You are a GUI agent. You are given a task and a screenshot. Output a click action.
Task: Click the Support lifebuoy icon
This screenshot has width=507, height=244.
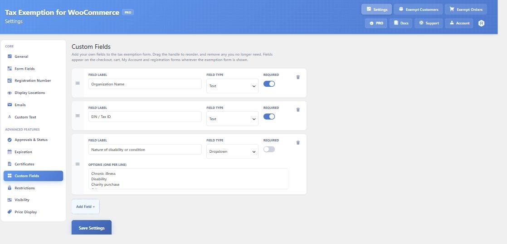point(421,23)
